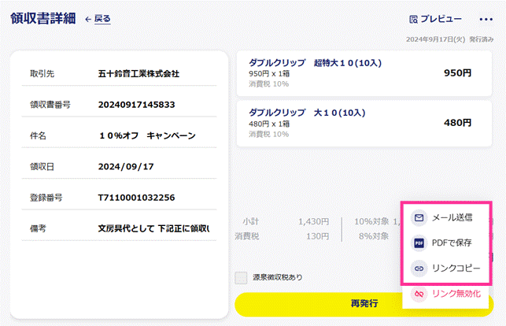Click the 1,430円 subtotal value

(x=313, y=221)
